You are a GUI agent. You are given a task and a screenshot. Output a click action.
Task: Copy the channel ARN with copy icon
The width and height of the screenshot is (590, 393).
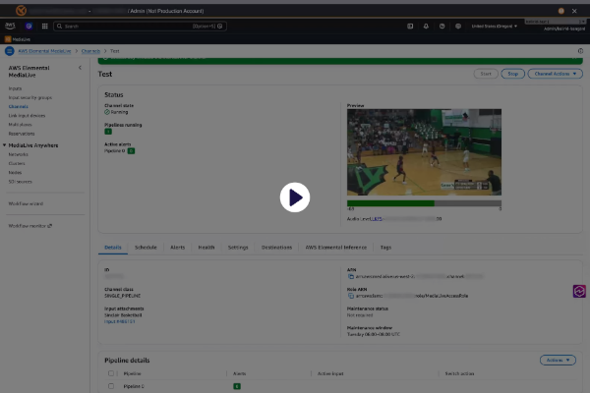(x=351, y=276)
